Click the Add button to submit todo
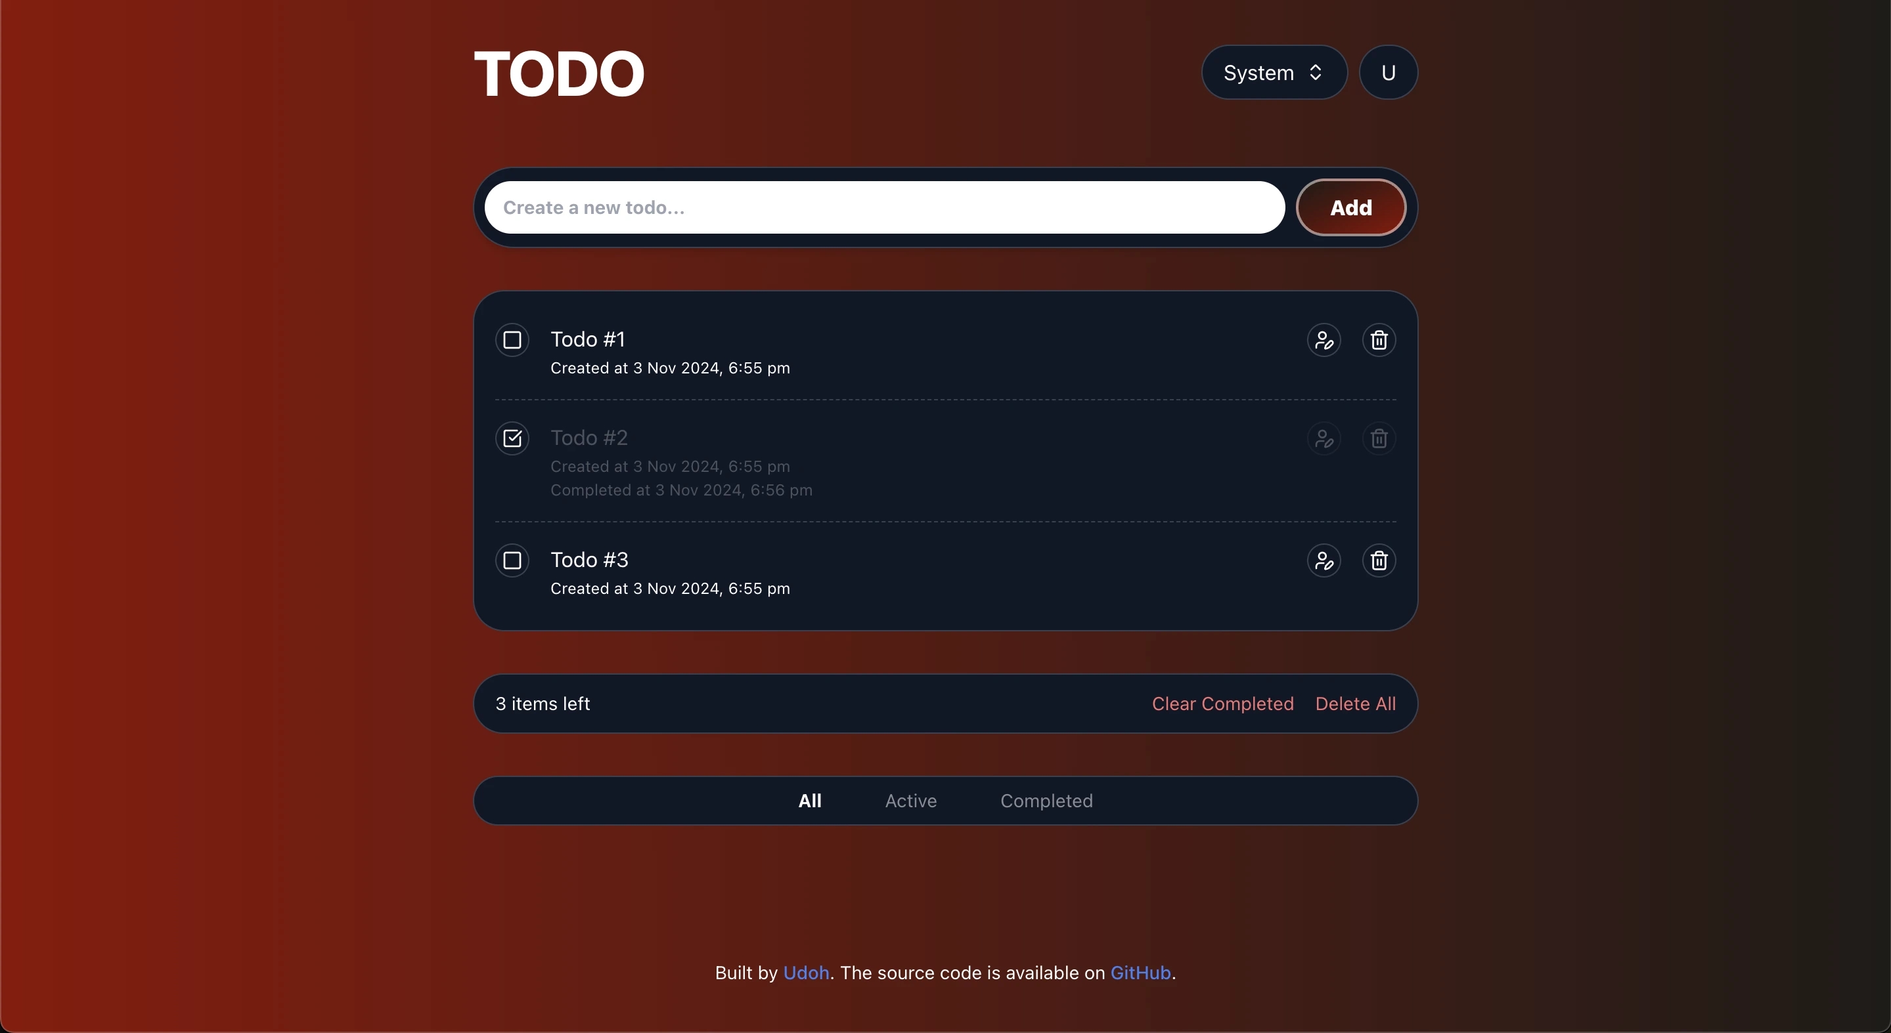 (1352, 206)
